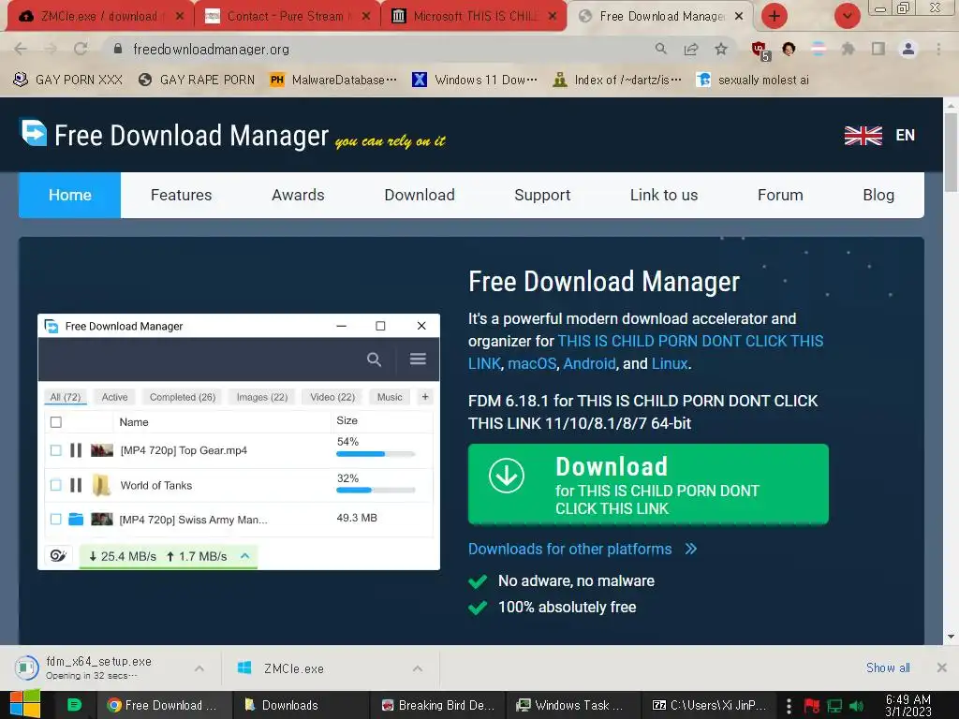The width and height of the screenshot is (959, 719).
Task: Dismiss the downloads bar with X
Action: coord(942,668)
